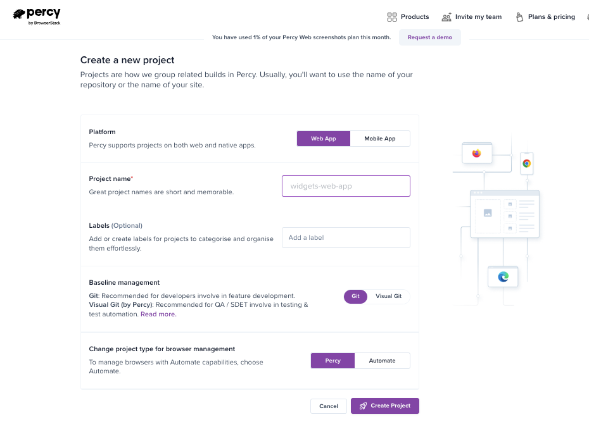
Task: Focus the Project name input field
Action: pyautogui.click(x=346, y=186)
